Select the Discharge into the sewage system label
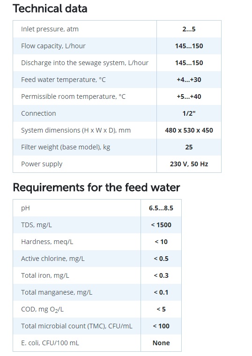This screenshot has width=252, height=356. (85, 63)
